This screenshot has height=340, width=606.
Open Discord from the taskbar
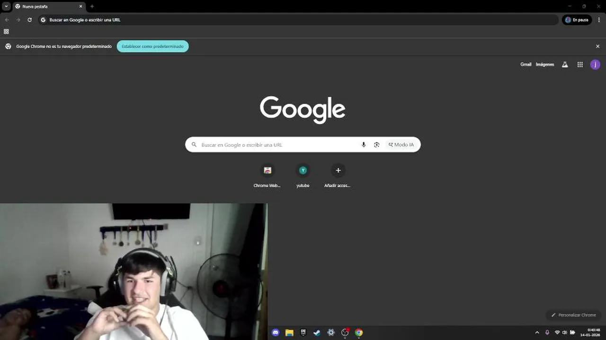coord(276,332)
